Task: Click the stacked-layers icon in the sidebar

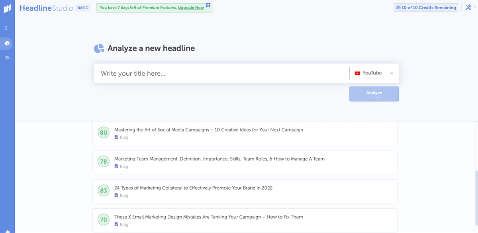Action: pos(7,57)
